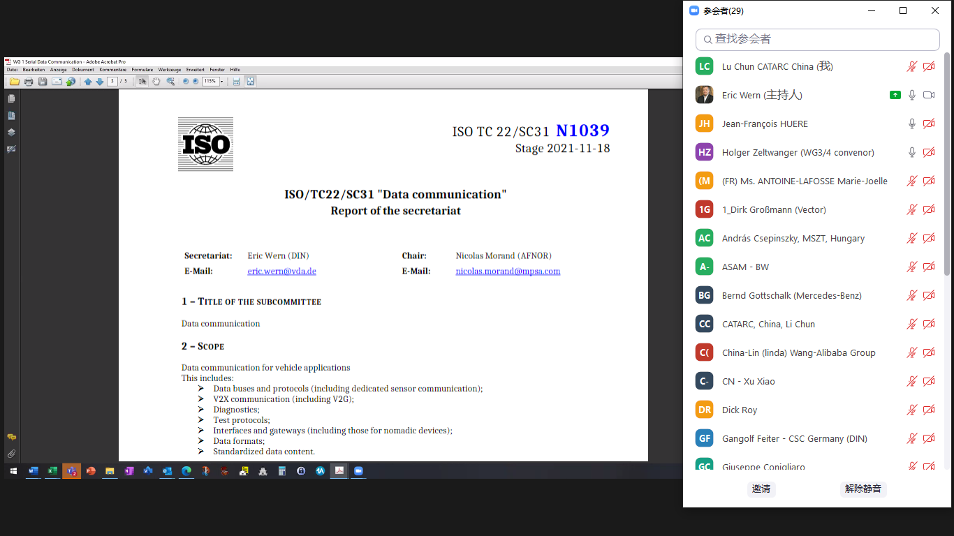The width and height of the screenshot is (954, 536).
Task: Open the Werkzeuge menu
Action: pyautogui.click(x=170, y=70)
